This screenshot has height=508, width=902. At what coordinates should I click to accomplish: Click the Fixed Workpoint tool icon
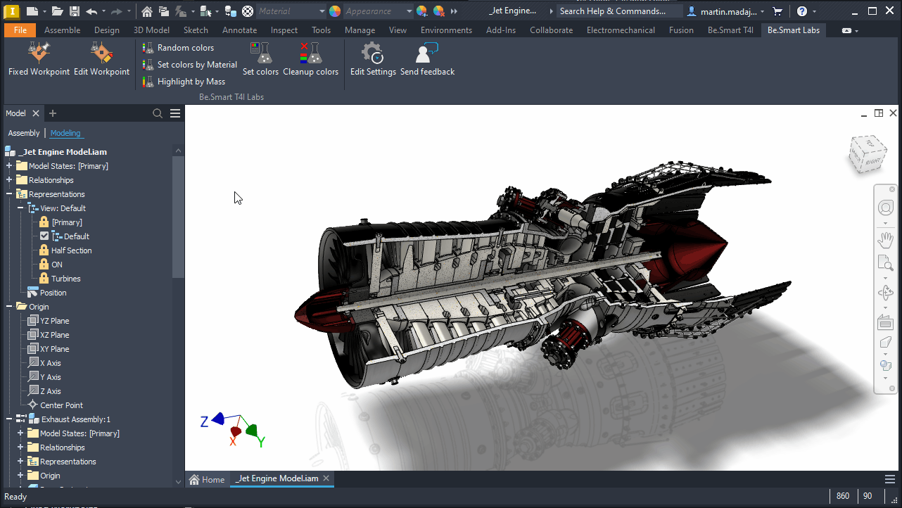(x=39, y=53)
